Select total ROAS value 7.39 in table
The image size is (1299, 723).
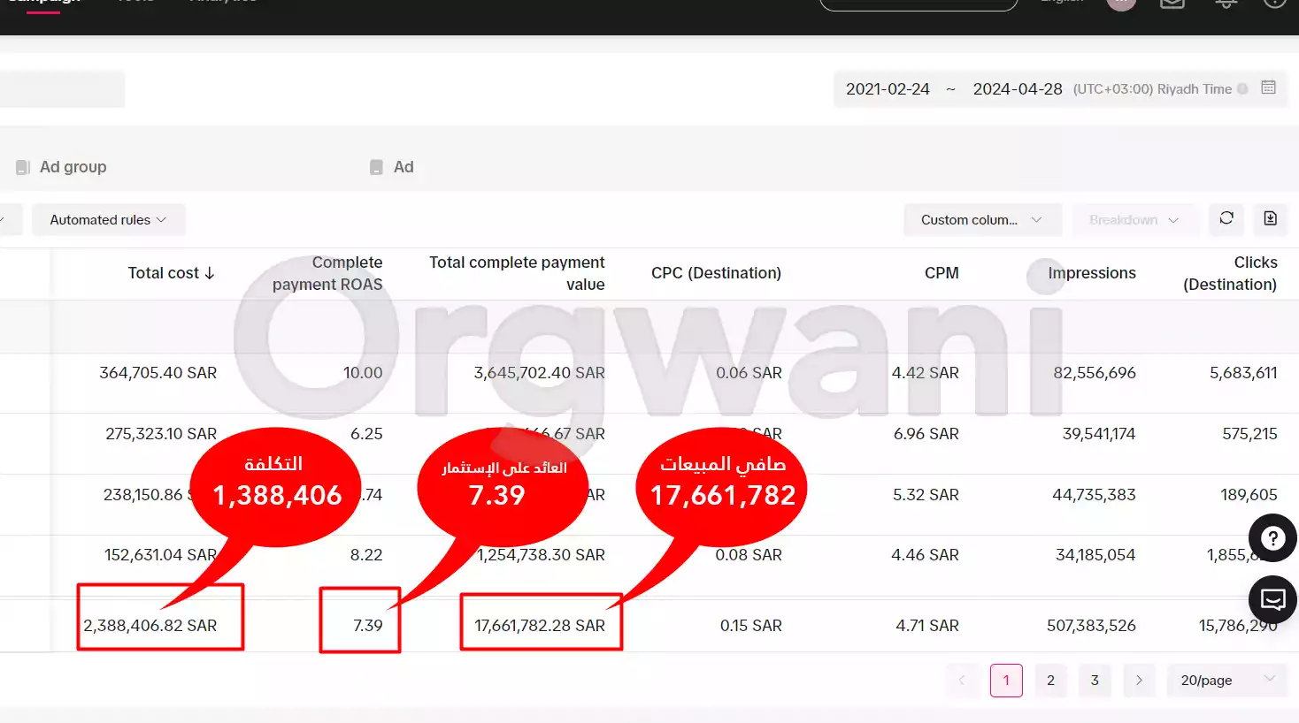[x=368, y=626]
